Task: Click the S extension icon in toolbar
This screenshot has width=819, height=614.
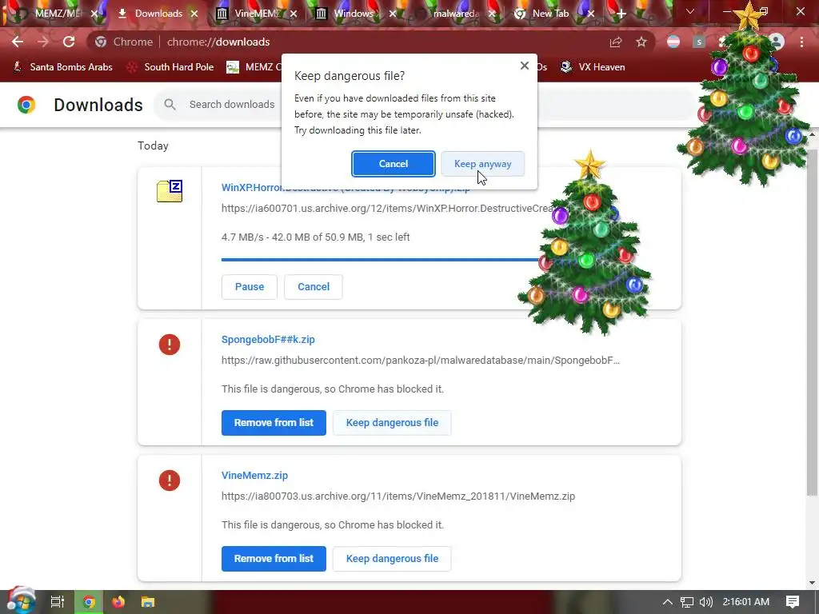Action: (x=699, y=42)
